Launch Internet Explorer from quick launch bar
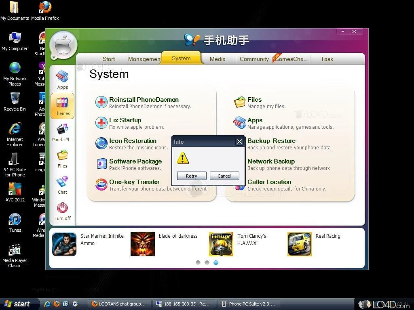This screenshot has height=310, width=414. click(x=47, y=304)
